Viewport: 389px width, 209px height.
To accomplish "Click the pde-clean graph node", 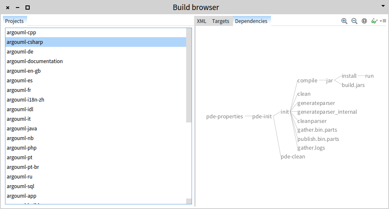I will [293, 157].
